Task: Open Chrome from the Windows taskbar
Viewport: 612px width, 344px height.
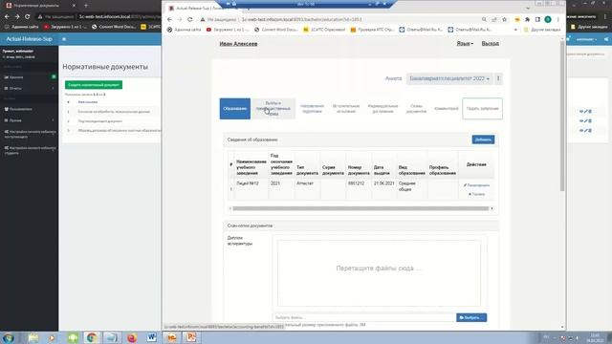Action: [x=92, y=337]
